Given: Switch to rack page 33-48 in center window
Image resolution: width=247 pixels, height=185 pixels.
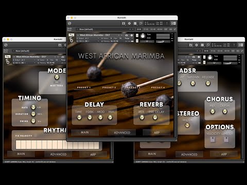Looking at the screenshot, I should click(x=153, y=29).
